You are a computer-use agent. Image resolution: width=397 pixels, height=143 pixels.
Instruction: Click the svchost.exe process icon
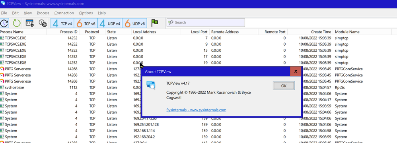[x=2, y=87]
